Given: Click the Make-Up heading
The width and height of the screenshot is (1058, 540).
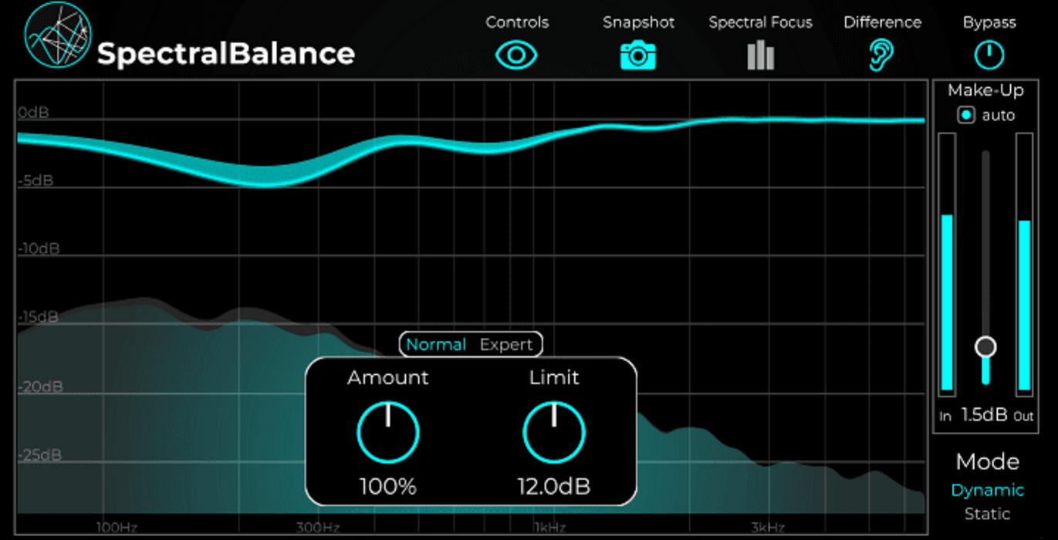Looking at the screenshot, I should coord(985,90).
